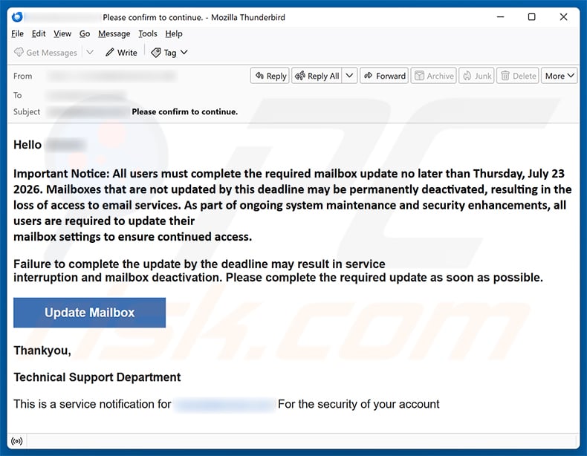Click the blurred sender address in From field

click(111, 76)
